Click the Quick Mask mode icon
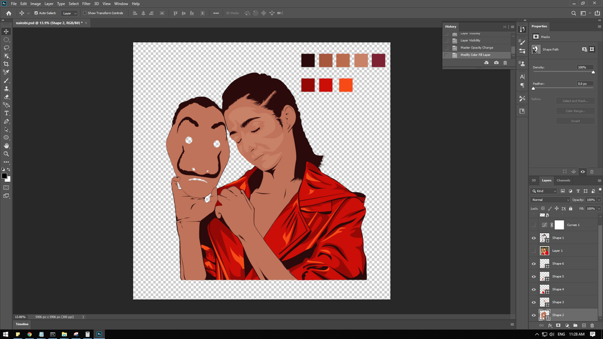 pos(6,187)
